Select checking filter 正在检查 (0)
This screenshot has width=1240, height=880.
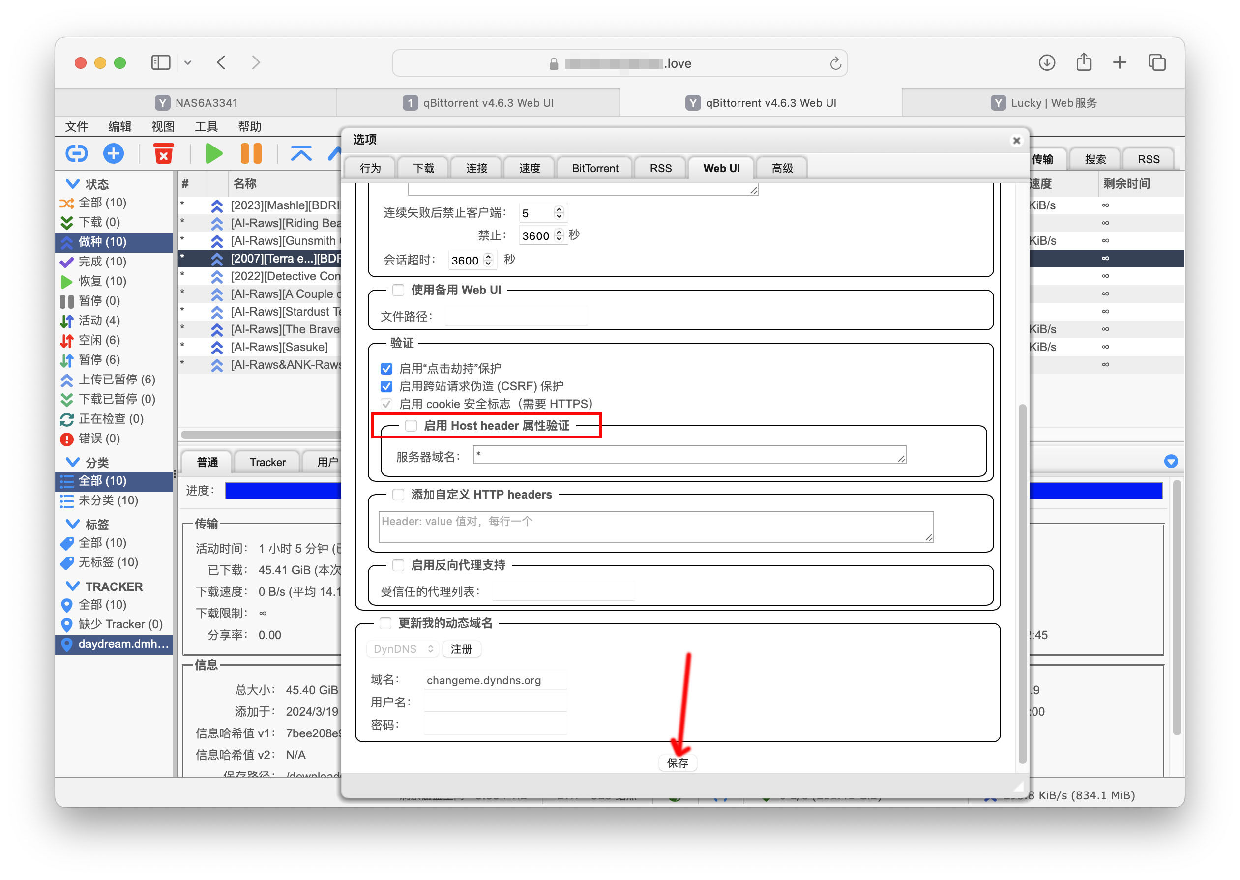[114, 419]
